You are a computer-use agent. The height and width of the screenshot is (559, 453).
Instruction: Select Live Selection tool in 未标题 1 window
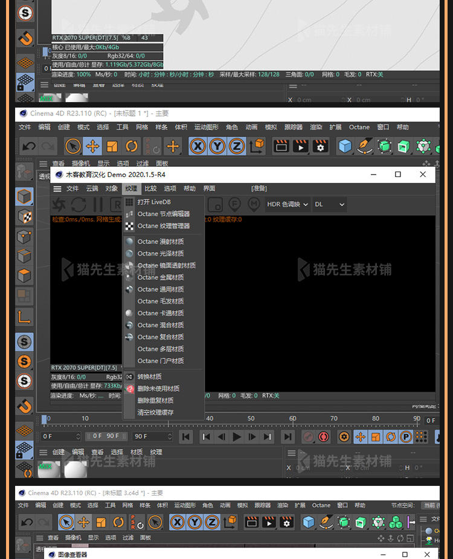pyautogui.click(x=73, y=146)
